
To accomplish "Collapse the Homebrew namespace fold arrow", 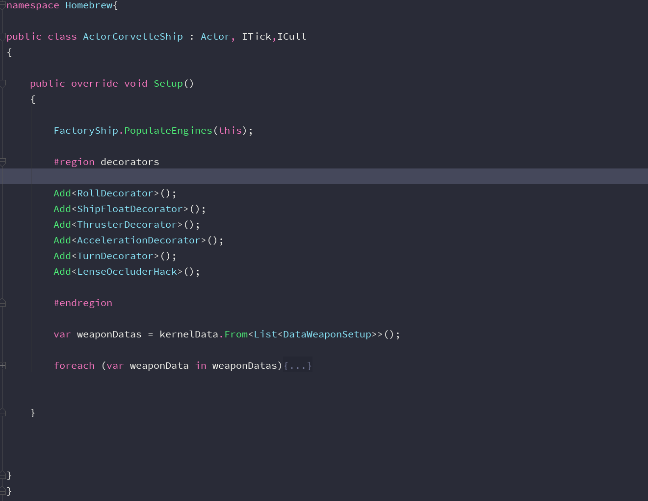I will pyautogui.click(x=2, y=5).
